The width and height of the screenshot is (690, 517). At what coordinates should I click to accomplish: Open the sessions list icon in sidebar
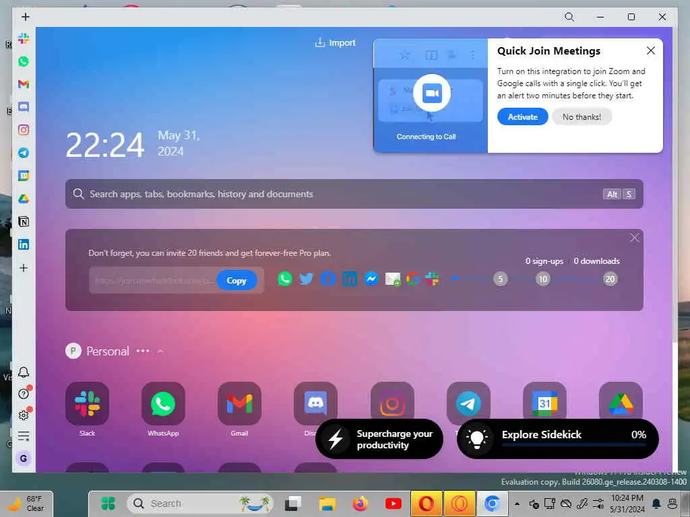(x=24, y=436)
